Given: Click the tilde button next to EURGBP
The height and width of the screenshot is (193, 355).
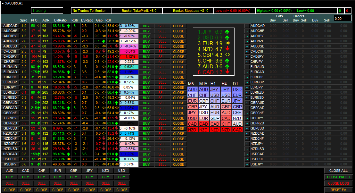Looking at the screenshot, I should tap(247, 82).
